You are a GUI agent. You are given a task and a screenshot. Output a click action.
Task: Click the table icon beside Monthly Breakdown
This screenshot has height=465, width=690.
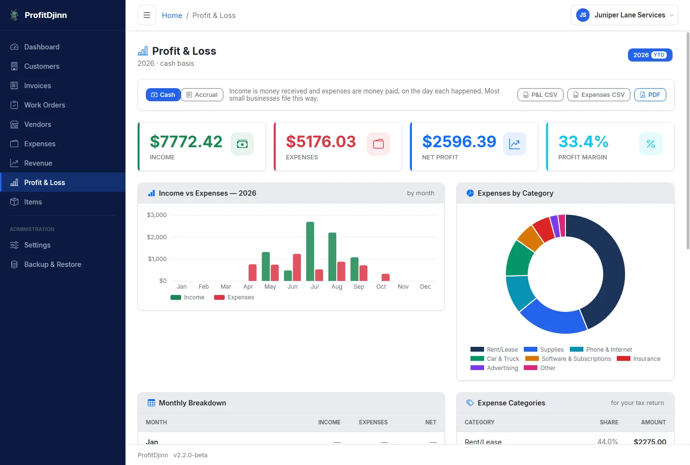click(x=151, y=403)
